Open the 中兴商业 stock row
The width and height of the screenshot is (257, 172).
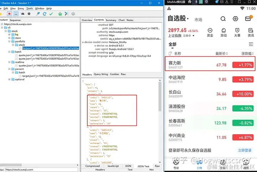[211, 137]
